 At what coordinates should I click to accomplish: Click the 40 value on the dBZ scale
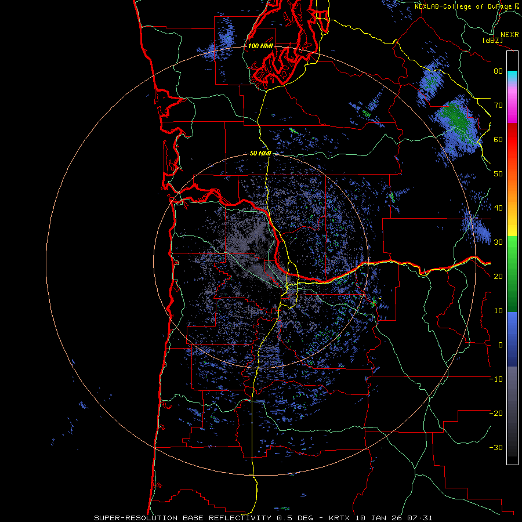click(498, 208)
